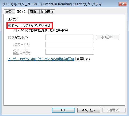Click the キャンセル button
Viewport: 129px width, 116px height.
pyautogui.click(x=89, y=110)
